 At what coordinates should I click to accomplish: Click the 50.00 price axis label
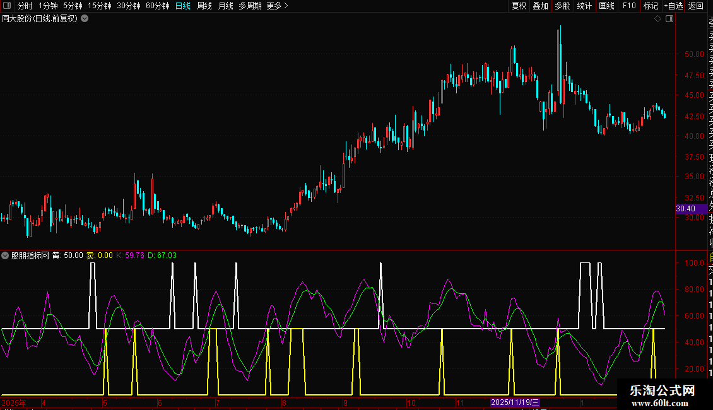pos(694,54)
